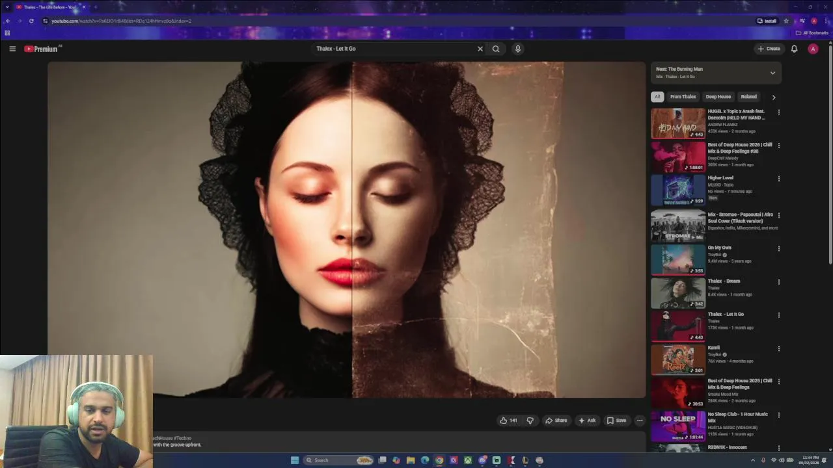The width and height of the screenshot is (833, 468).
Task: Expand the Next: The Burning Man queue
Action: 772,73
